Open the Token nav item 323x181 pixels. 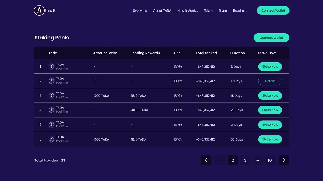(208, 11)
